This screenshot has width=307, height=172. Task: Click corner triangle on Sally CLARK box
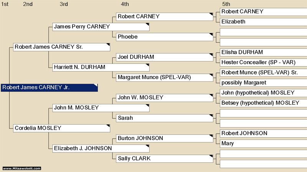coord(211,156)
